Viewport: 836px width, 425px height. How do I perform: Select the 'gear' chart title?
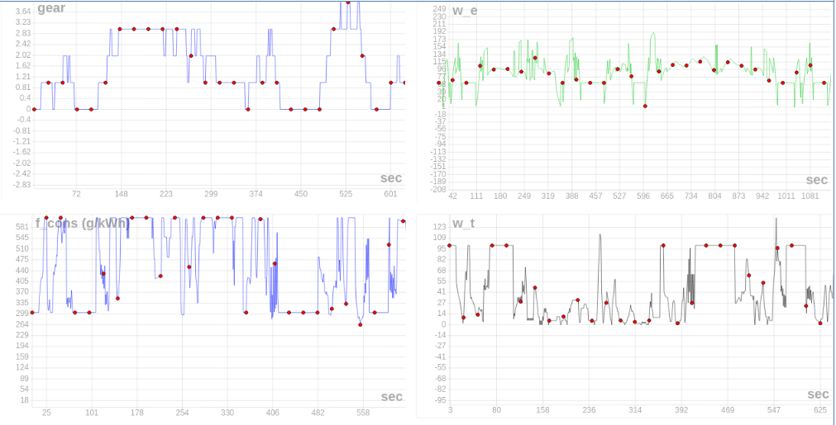[x=51, y=9]
